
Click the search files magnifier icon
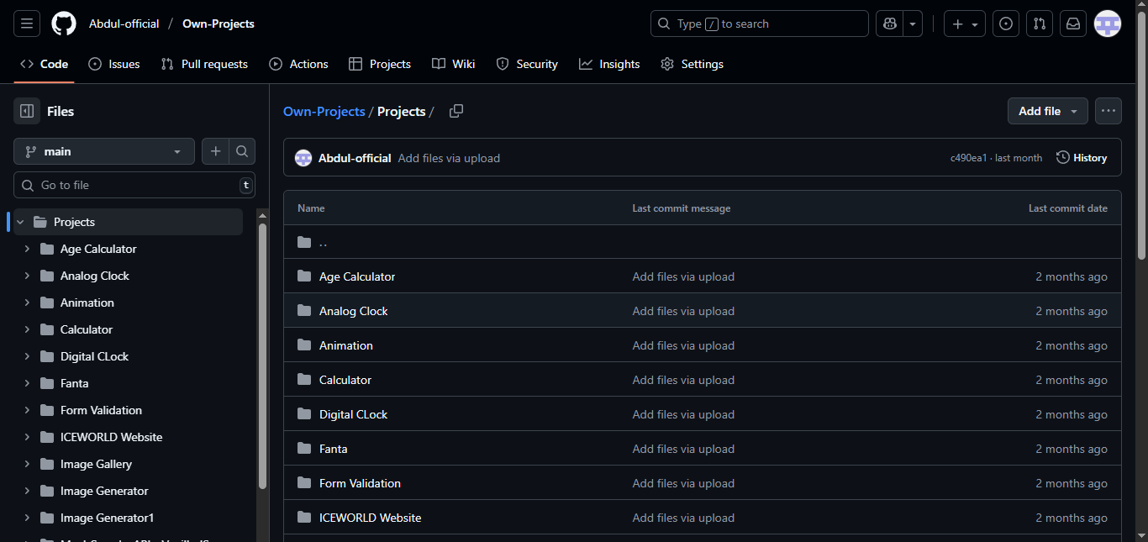tap(242, 151)
